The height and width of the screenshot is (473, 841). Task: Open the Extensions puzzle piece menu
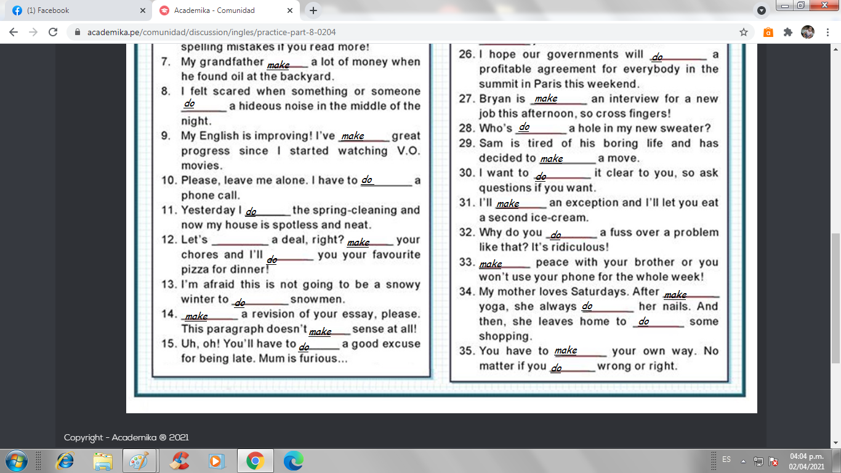coord(788,32)
